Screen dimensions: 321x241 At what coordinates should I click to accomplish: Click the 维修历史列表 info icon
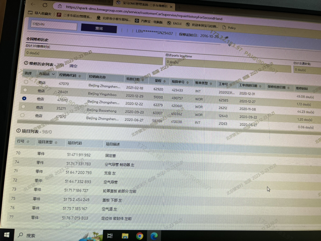(26, 63)
